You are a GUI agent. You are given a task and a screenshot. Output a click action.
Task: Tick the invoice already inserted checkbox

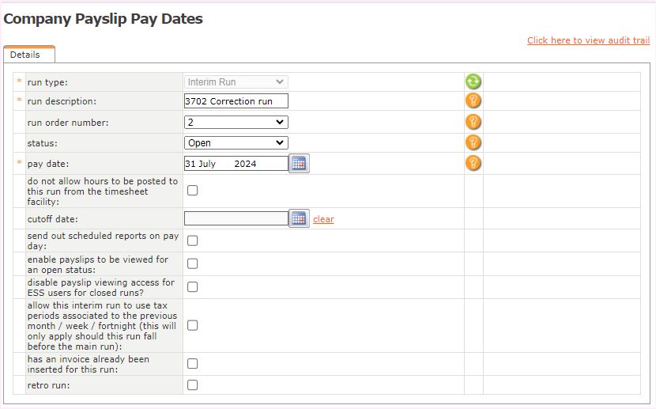[192, 364]
